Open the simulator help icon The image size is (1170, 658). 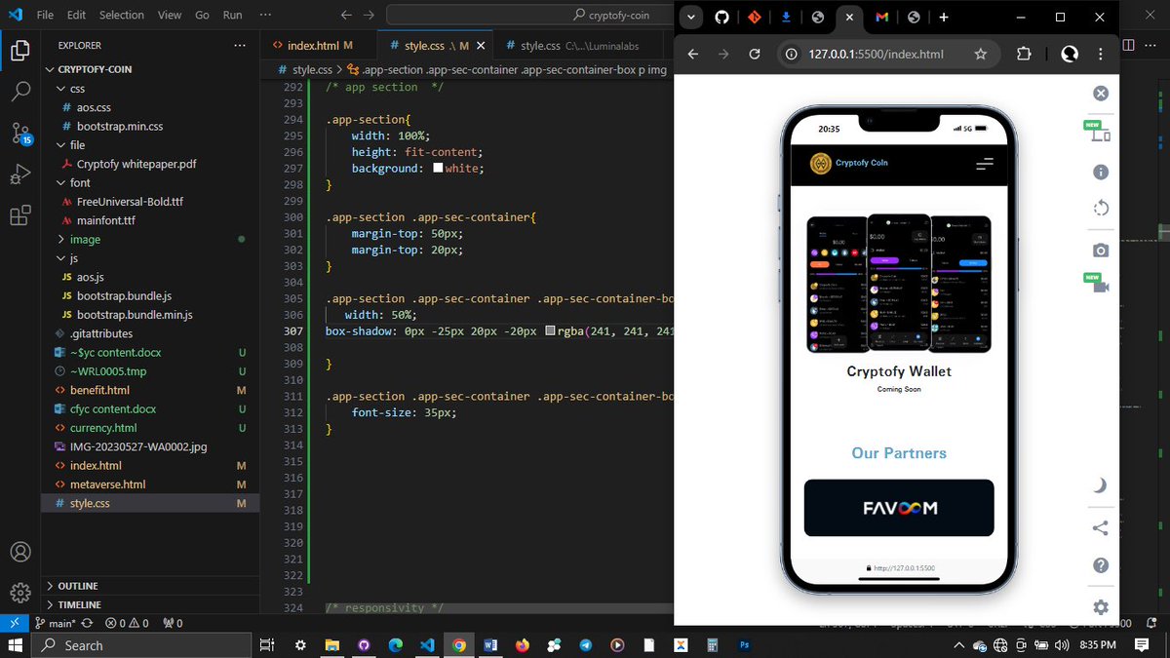[x=1101, y=565]
